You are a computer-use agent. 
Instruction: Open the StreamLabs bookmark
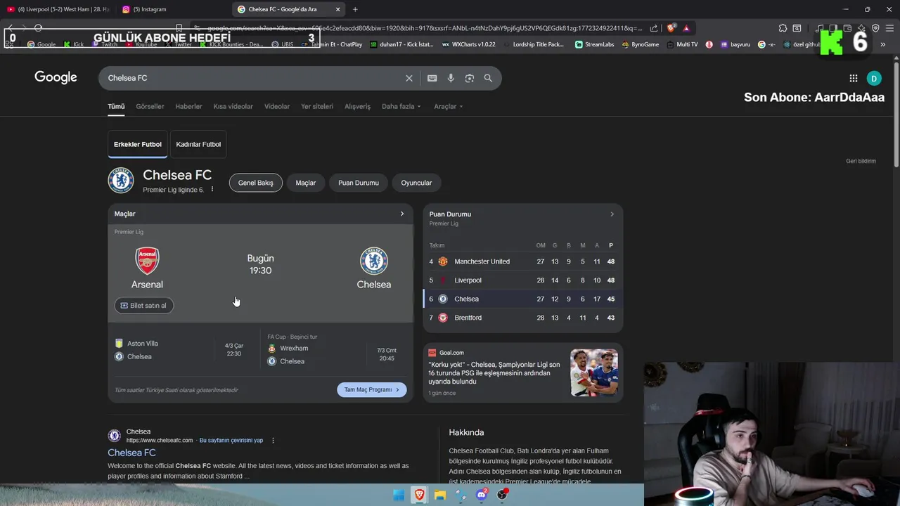click(594, 44)
